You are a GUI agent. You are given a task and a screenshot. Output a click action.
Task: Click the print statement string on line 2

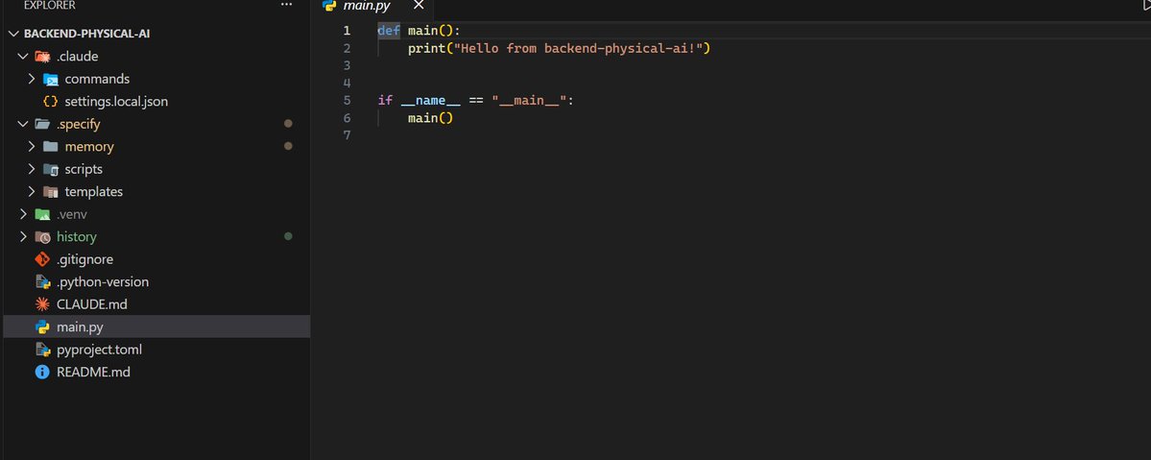click(x=578, y=49)
